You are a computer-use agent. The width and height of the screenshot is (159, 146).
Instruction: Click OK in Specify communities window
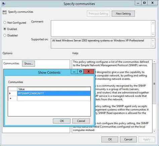(x=110, y=139)
